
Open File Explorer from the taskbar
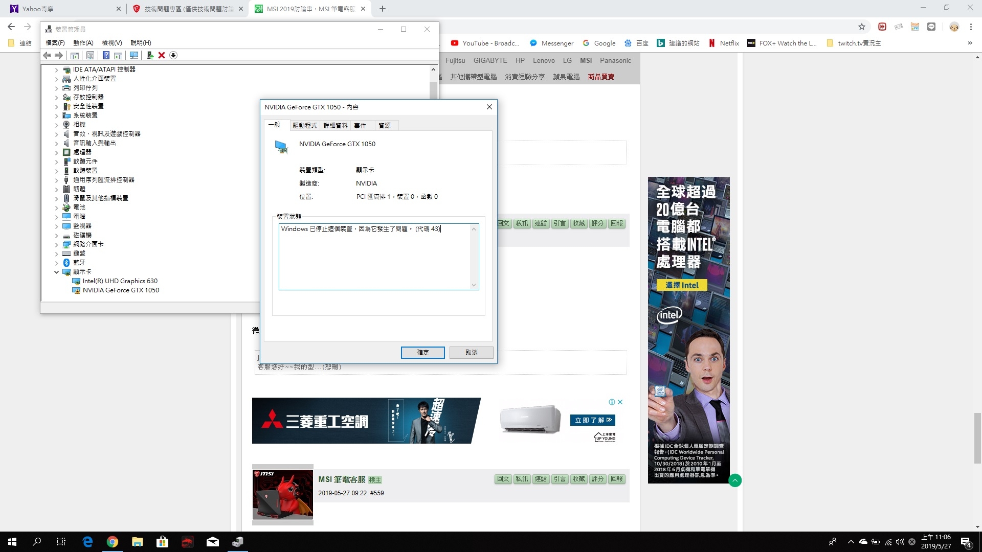(x=138, y=542)
